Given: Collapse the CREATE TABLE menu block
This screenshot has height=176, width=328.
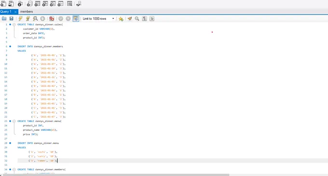Looking at the screenshot, I should (14, 121).
